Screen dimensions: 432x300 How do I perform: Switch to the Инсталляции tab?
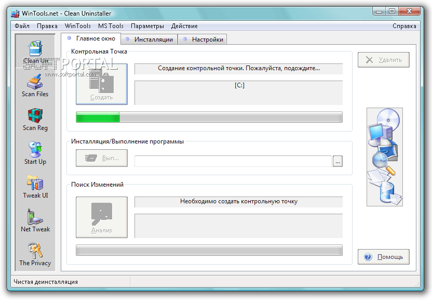click(149, 40)
